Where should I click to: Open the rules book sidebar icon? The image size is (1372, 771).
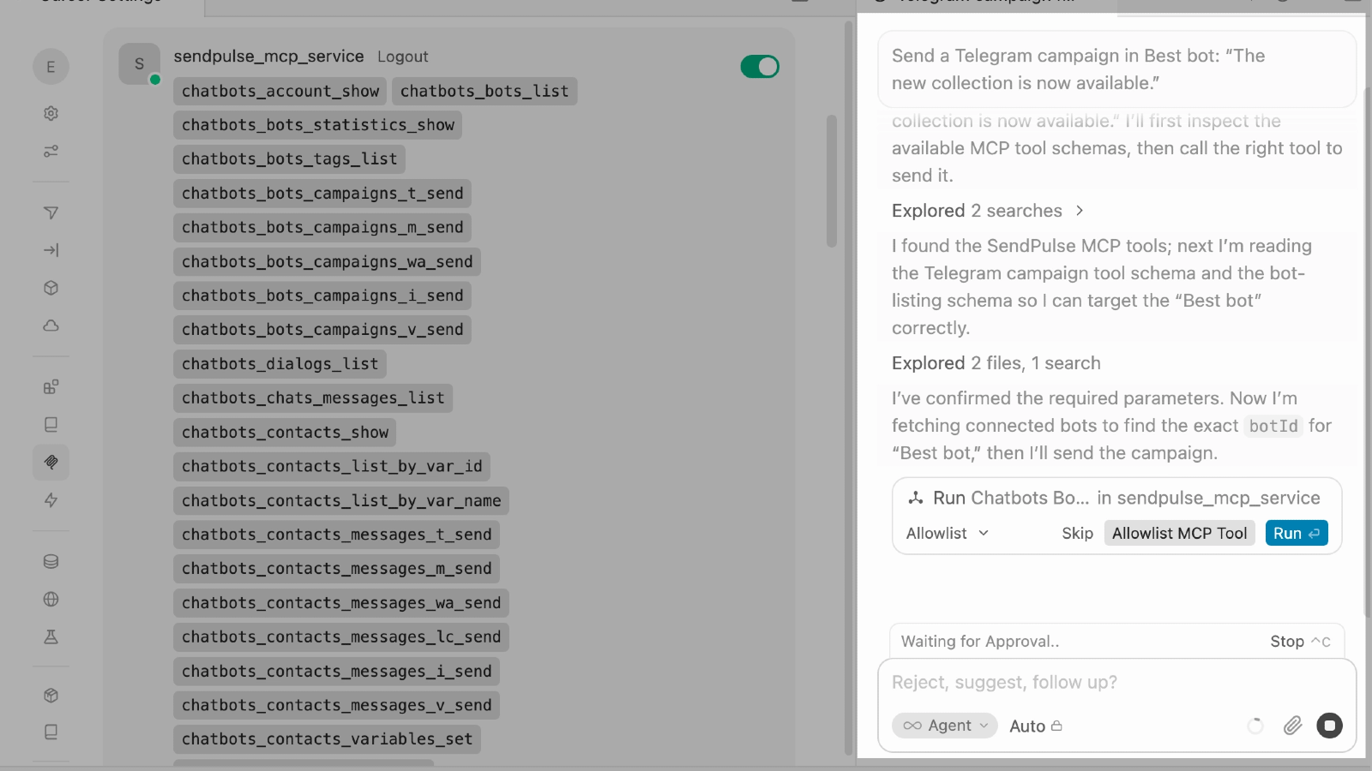click(51, 425)
